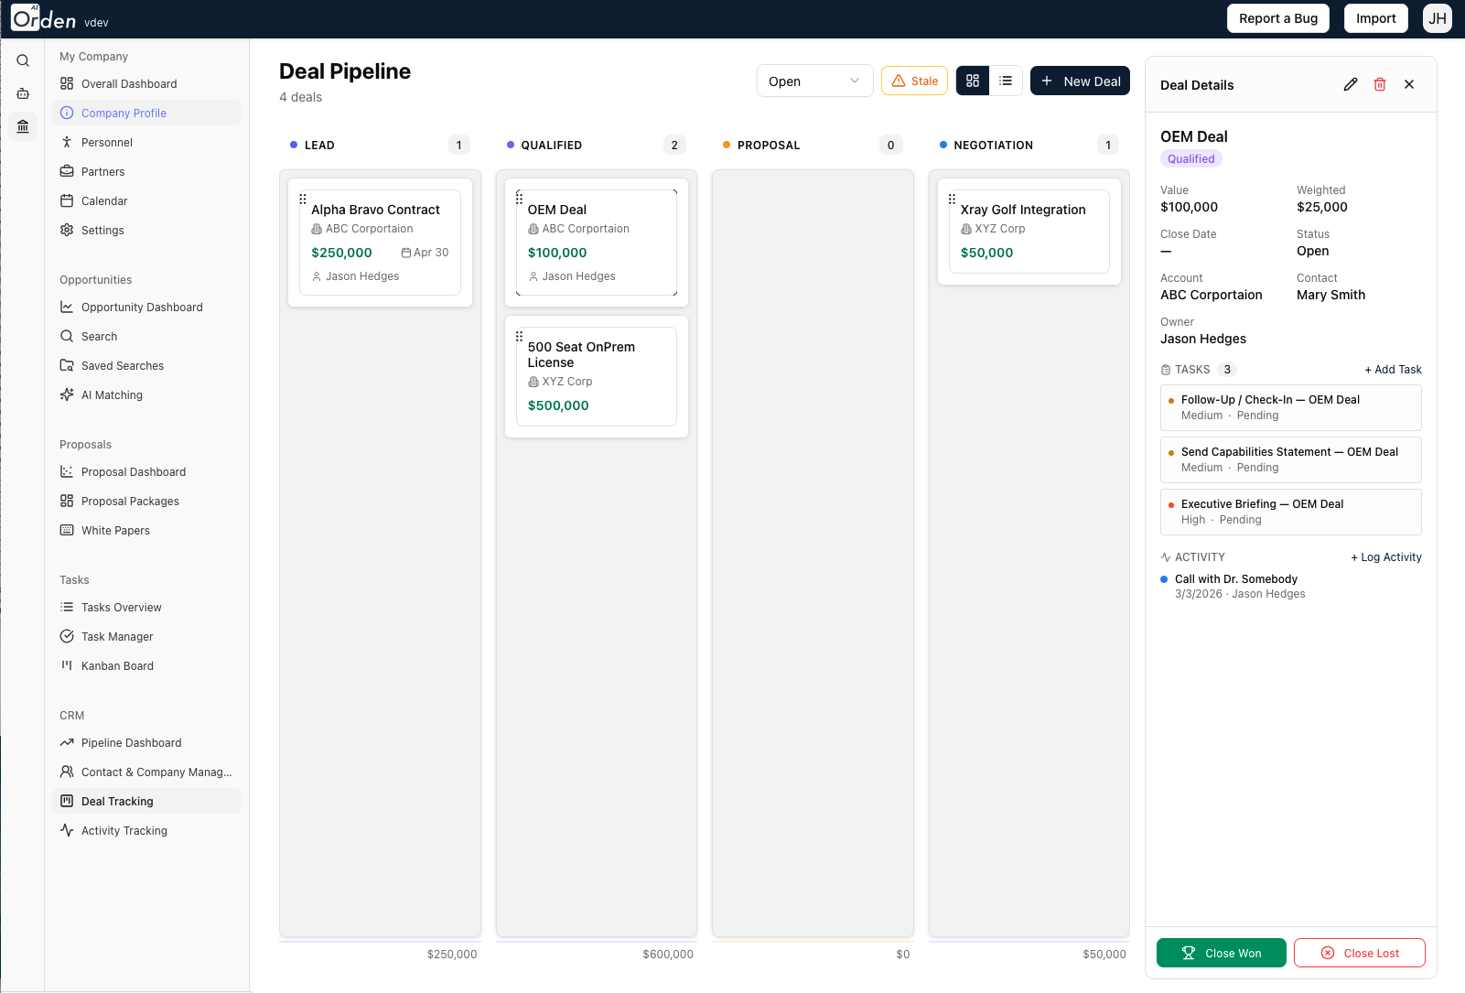Image resolution: width=1465 pixels, height=993 pixels.
Task: Mark the OEM Deal as Close Won
Action: coord(1221,953)
